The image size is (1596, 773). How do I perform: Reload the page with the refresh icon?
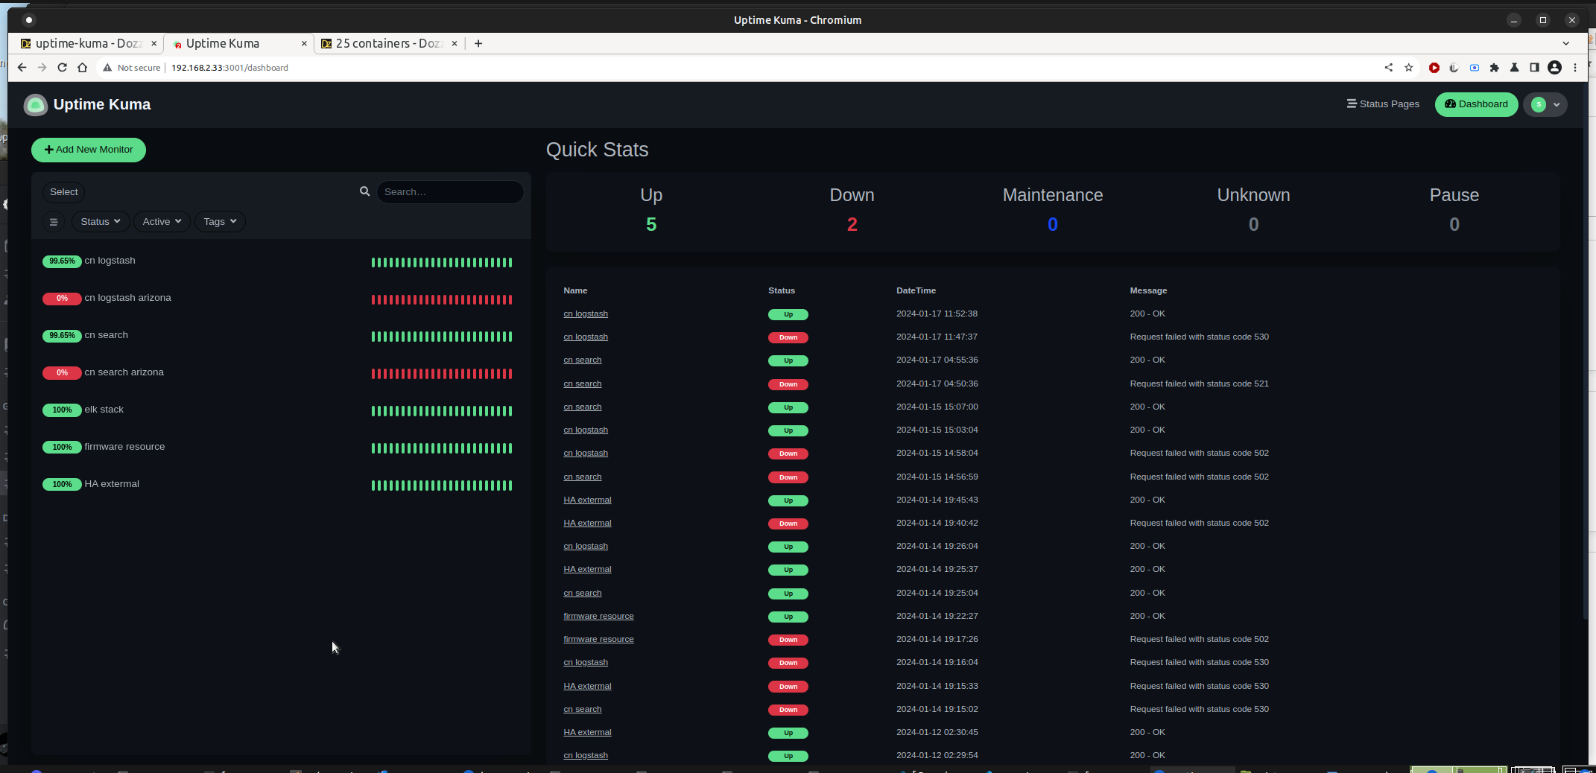62,68
